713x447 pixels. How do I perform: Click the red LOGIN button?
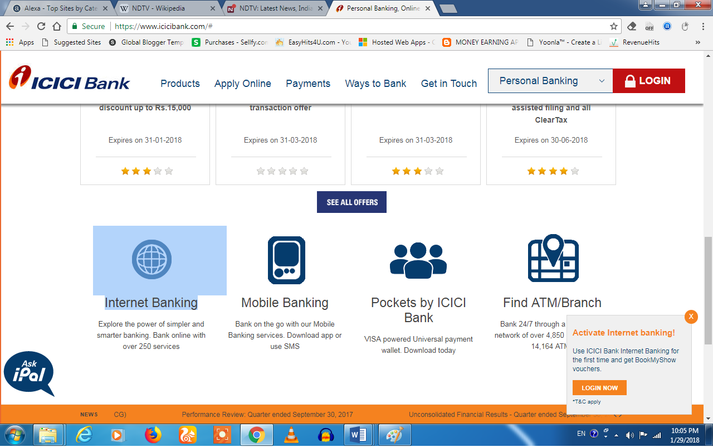(x=649, y=81)
